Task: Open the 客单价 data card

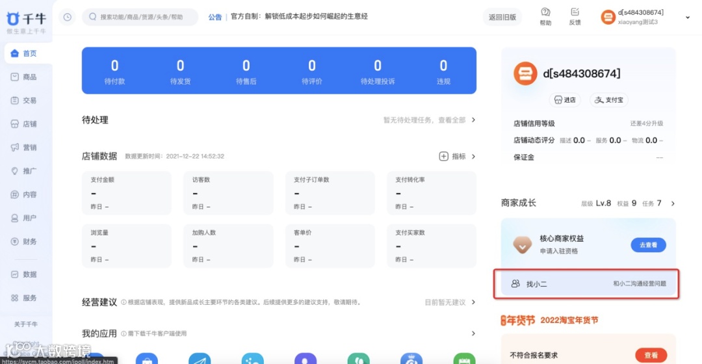Action: click(x=330, y=246)
